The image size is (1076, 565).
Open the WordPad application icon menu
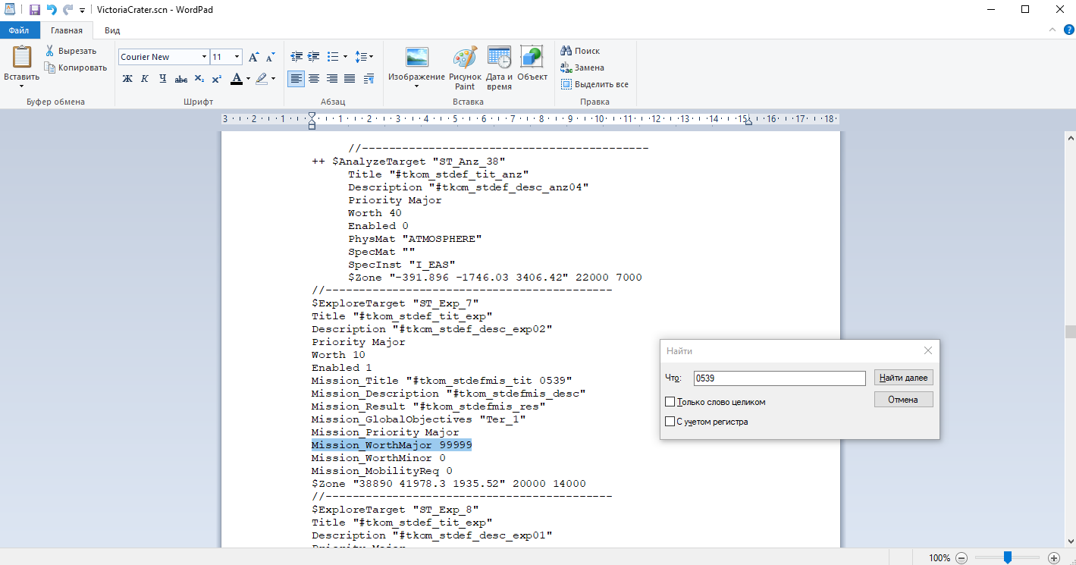tap(8, 10)
